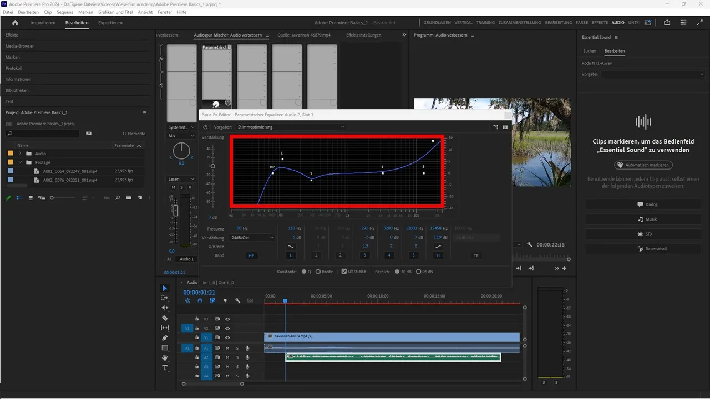Create a new bin in project panel
This screenshot has width=710, height=399.
click(x=129, y=198)
